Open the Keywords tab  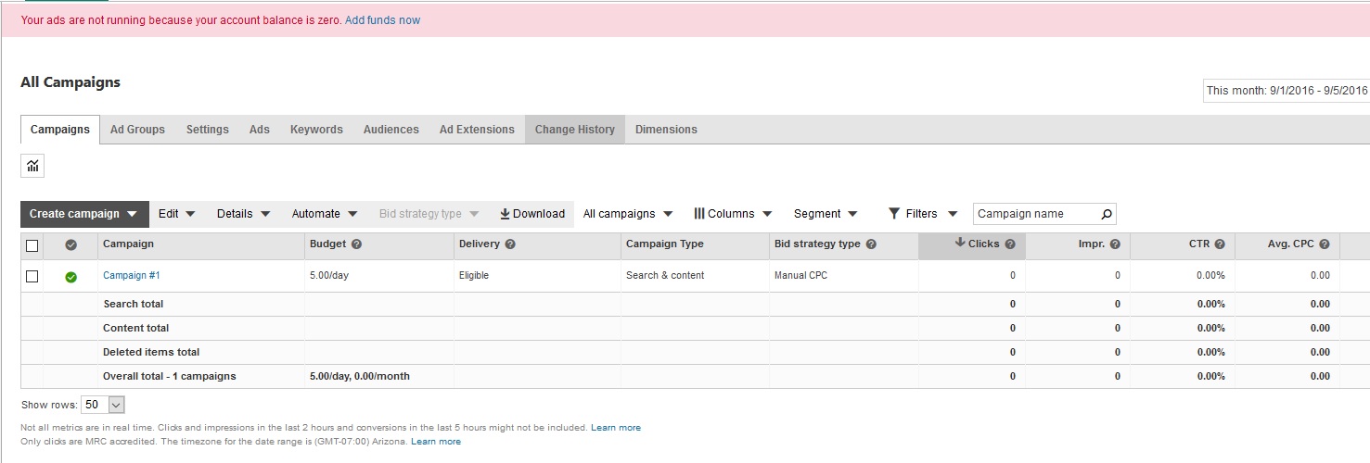point(316,130)
